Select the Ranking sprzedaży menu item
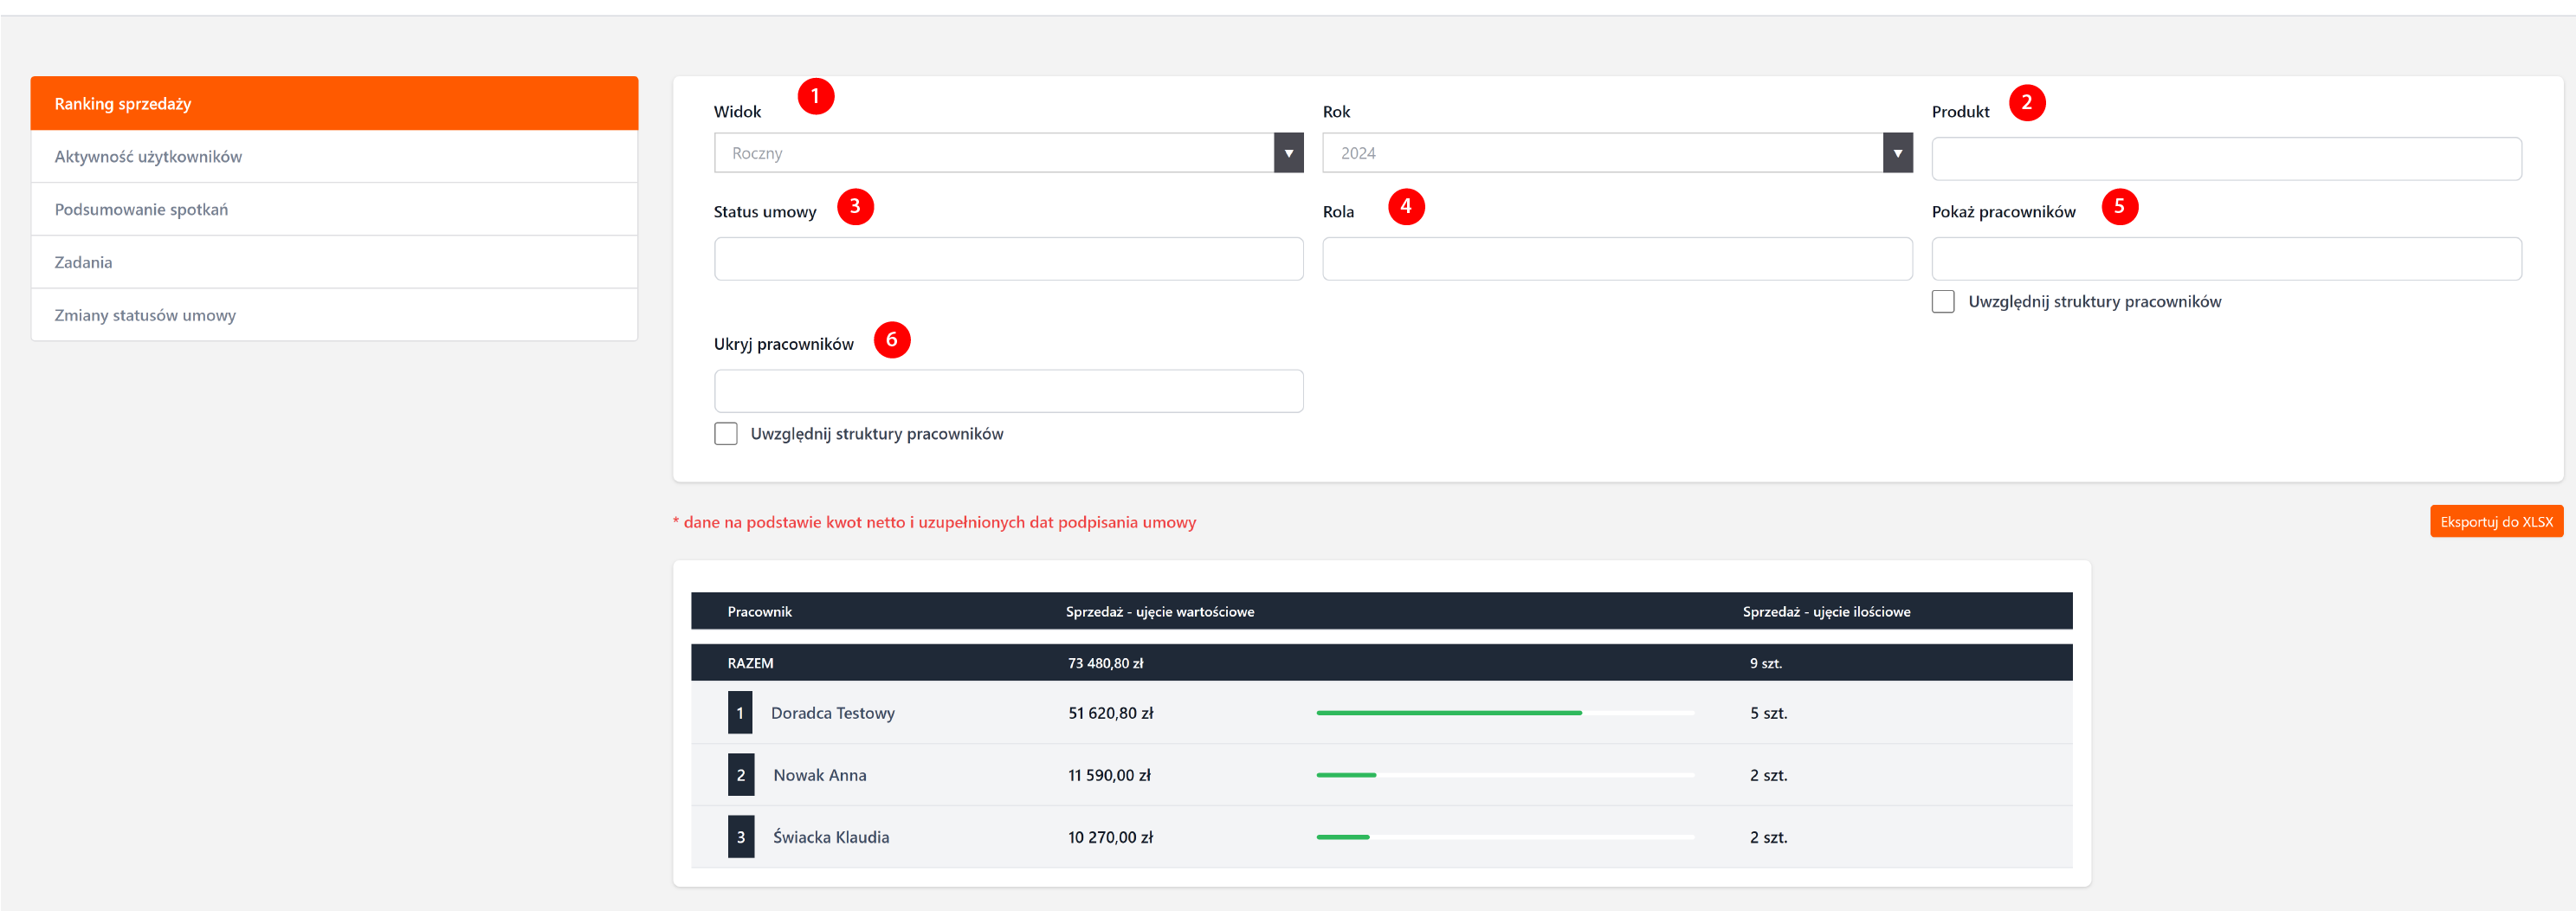Screen dimensions: 2576x911 [334, 103]
